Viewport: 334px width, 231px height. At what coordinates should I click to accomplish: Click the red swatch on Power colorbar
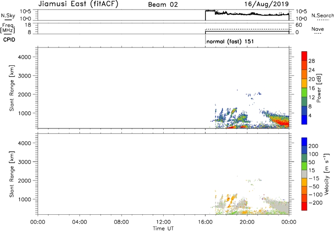[x=304, y=56]
